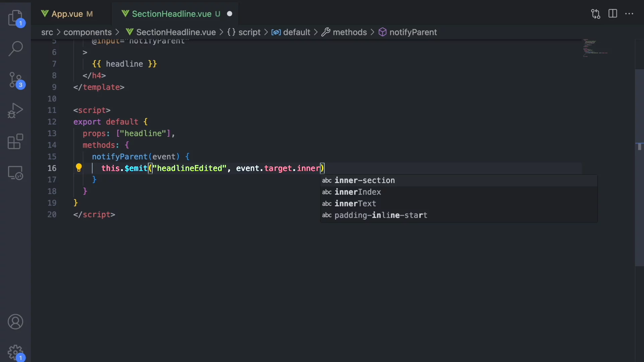Click the "headlineEdited" string on line 16
This screenshot has width=644, height=362.
tap(190, 168)
